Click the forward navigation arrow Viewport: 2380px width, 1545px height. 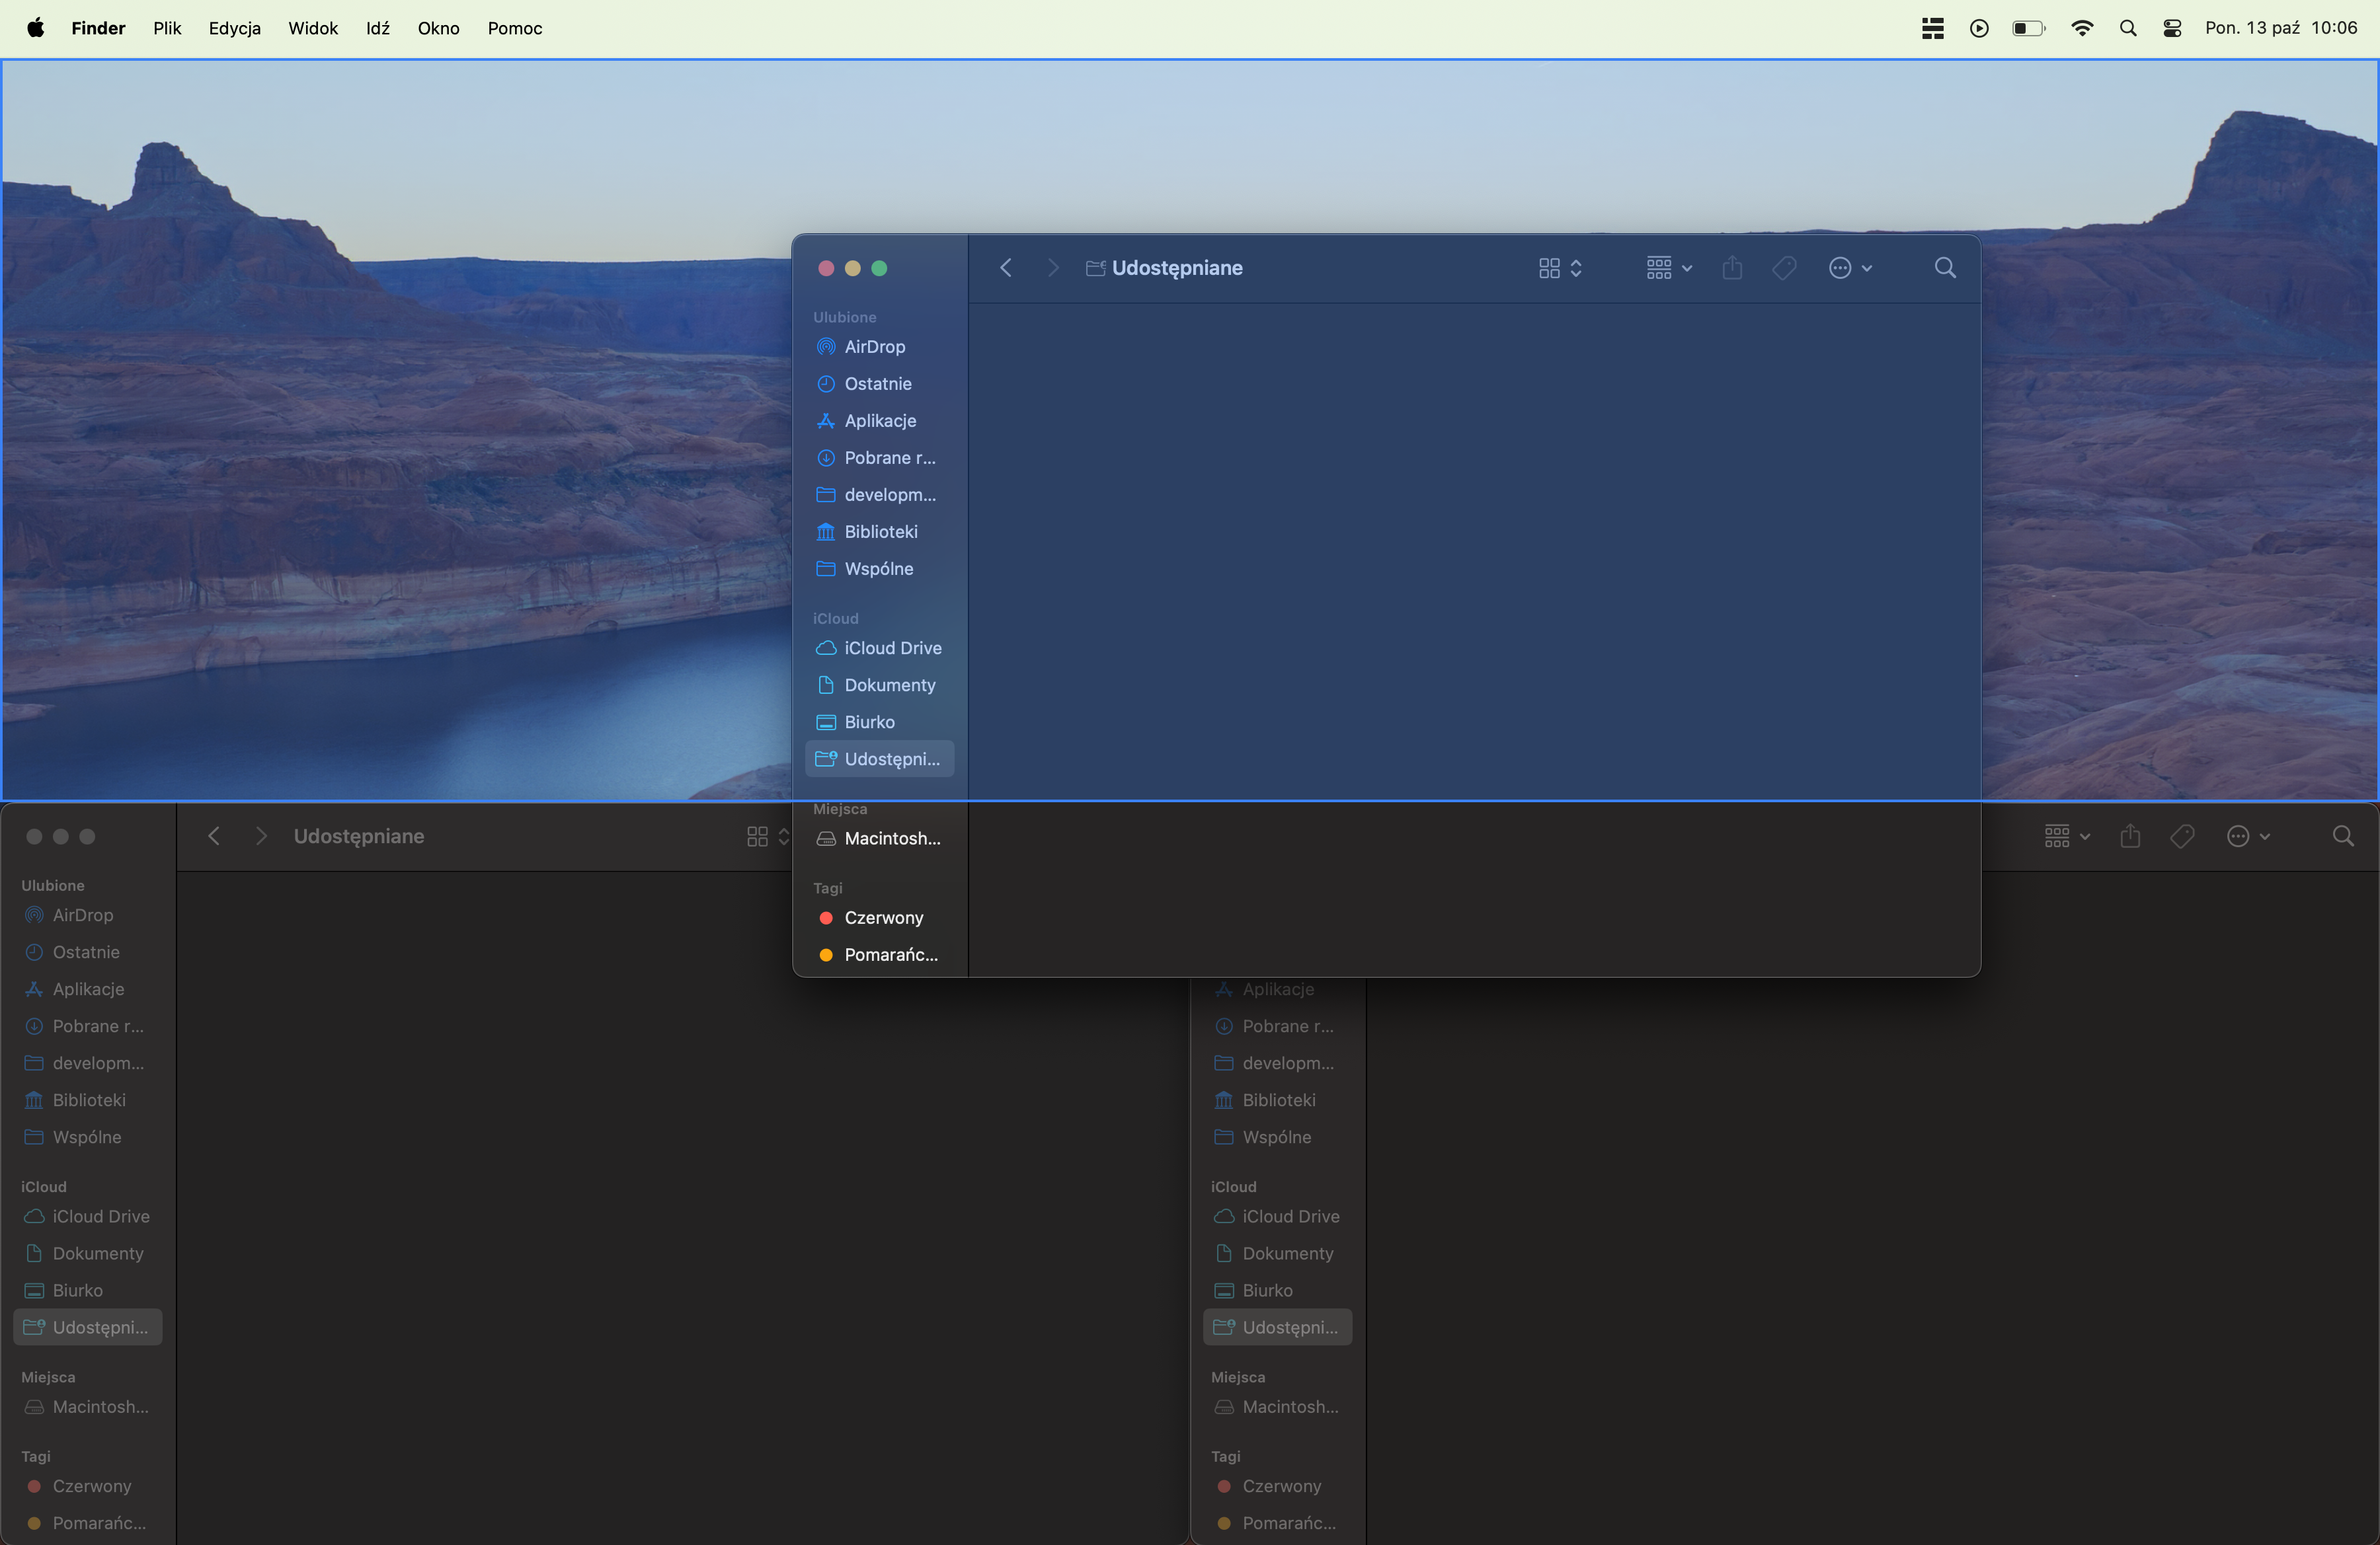tap(1052, 268)
